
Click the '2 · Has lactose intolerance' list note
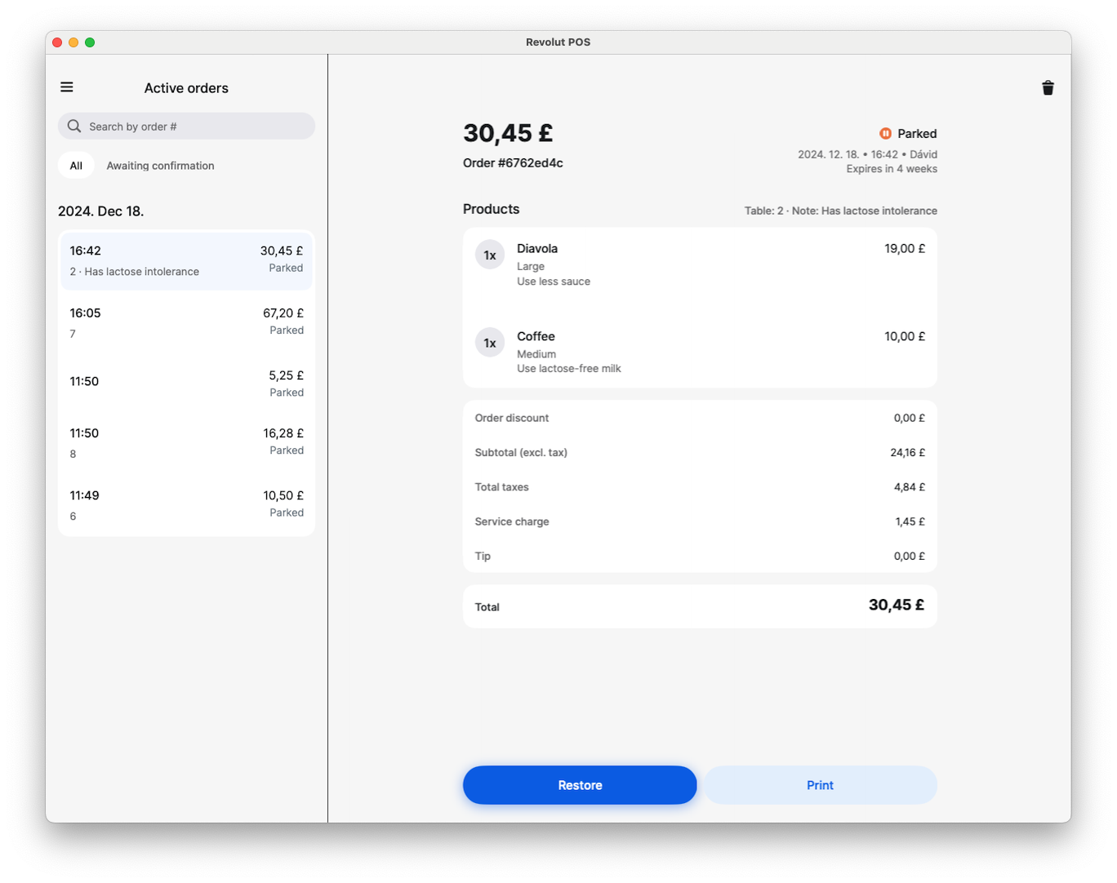(135, 272)
